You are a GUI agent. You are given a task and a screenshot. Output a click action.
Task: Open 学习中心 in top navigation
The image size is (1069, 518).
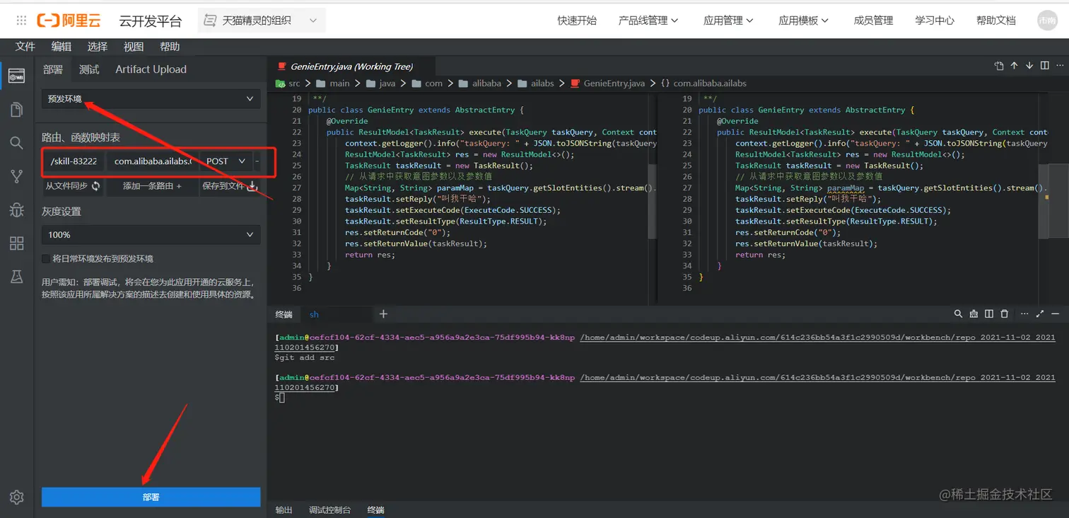935,21
